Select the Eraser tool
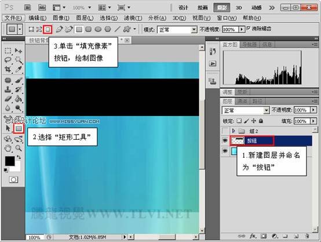Image resolution: width=321 pixels, height=242 pixels. pyautogui.click(x=8, y=99)
